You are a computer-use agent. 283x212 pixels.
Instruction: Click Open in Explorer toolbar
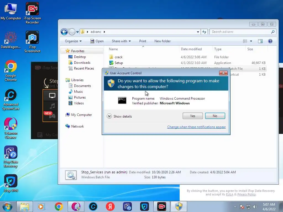click(x=97, y=41)
